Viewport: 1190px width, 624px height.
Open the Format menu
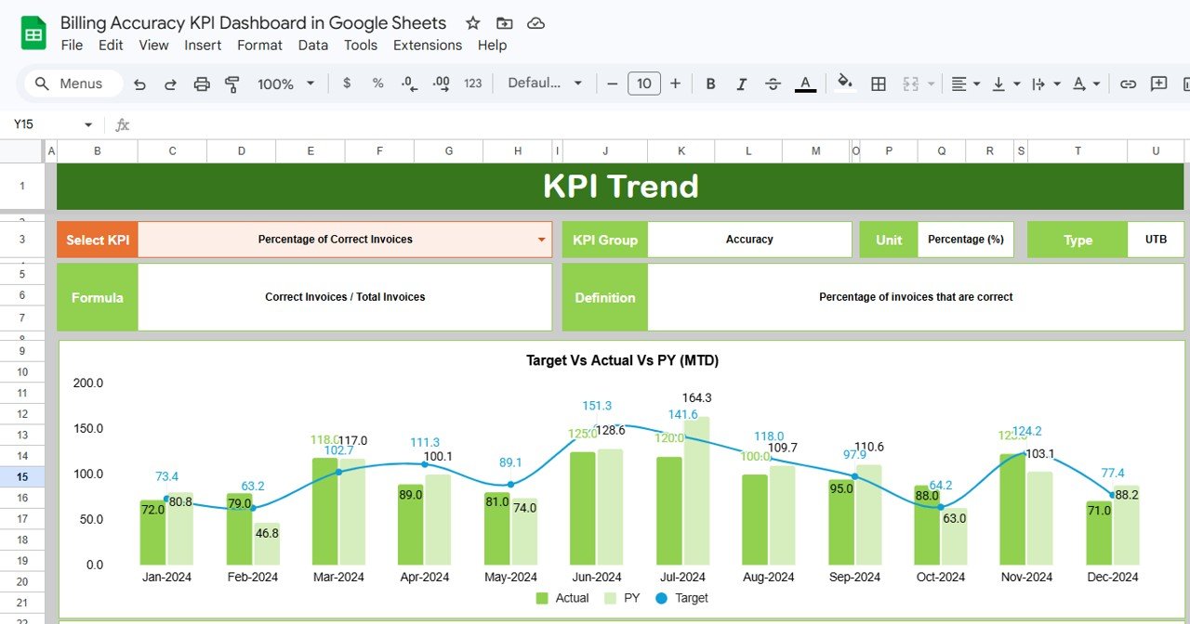(259, 45)
